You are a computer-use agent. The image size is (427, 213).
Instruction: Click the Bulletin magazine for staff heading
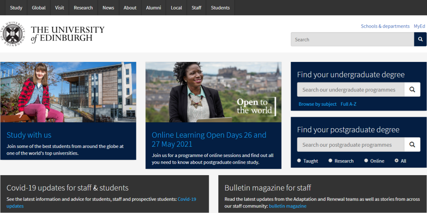pos(268,188)
